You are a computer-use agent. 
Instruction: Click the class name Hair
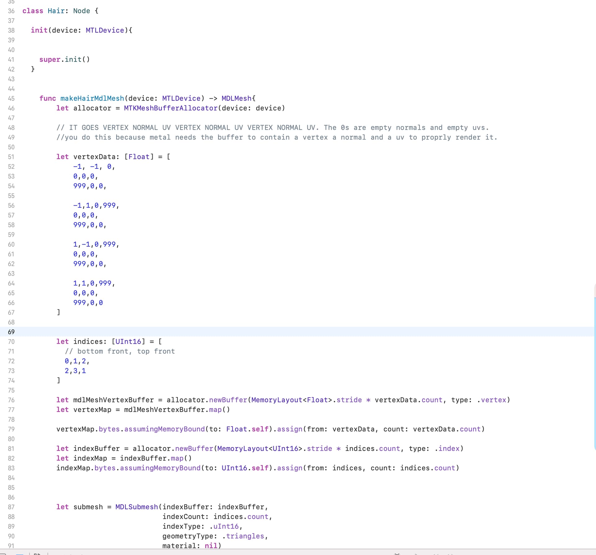(56, 11)
